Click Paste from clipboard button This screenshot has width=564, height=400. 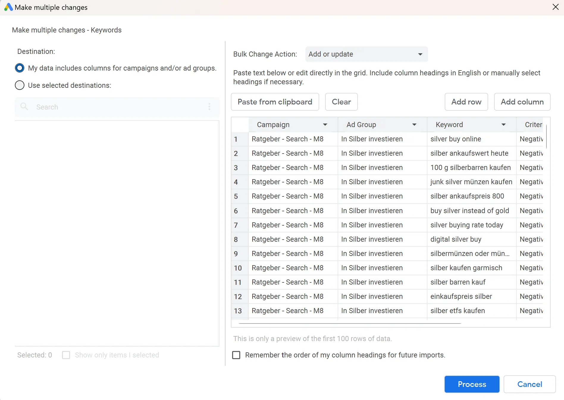coord(275,102)
